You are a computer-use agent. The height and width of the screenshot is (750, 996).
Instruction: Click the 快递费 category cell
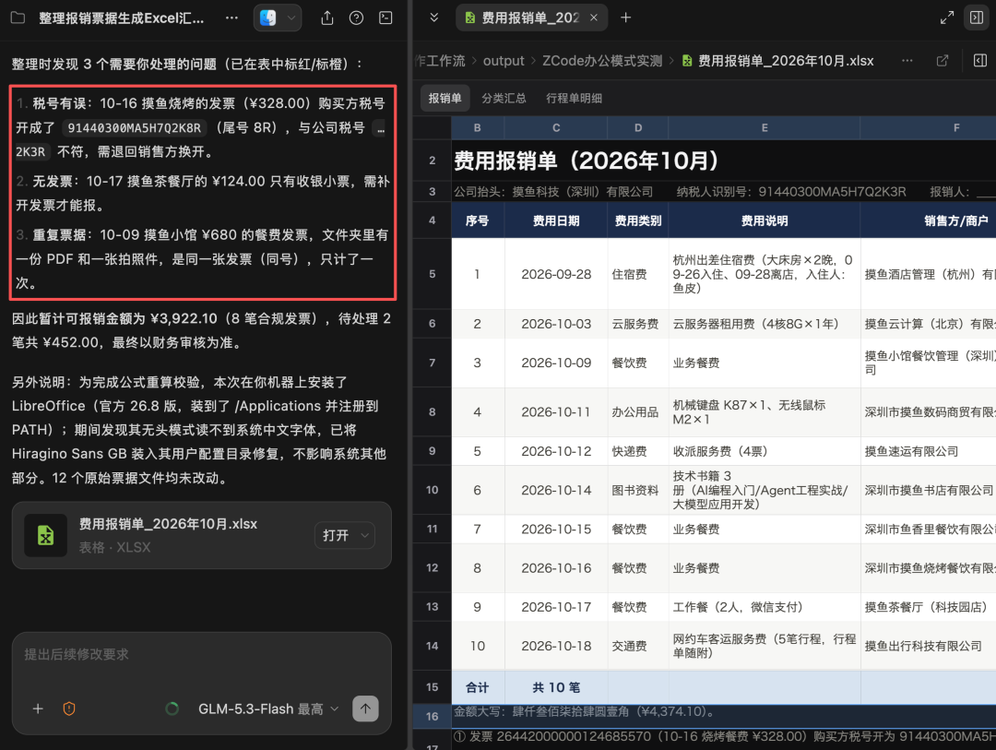638,451
